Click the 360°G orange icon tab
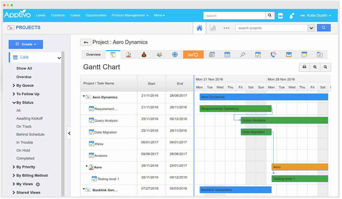This screenshot has height=199, width=342. 193,54
